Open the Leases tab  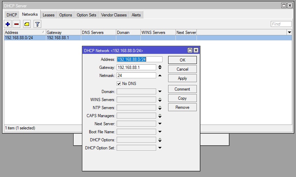(48, 15)
